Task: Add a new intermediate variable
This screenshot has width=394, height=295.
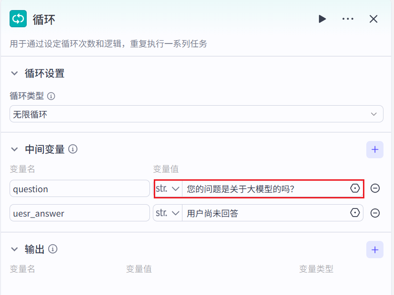Action: [x=374, y=150]
